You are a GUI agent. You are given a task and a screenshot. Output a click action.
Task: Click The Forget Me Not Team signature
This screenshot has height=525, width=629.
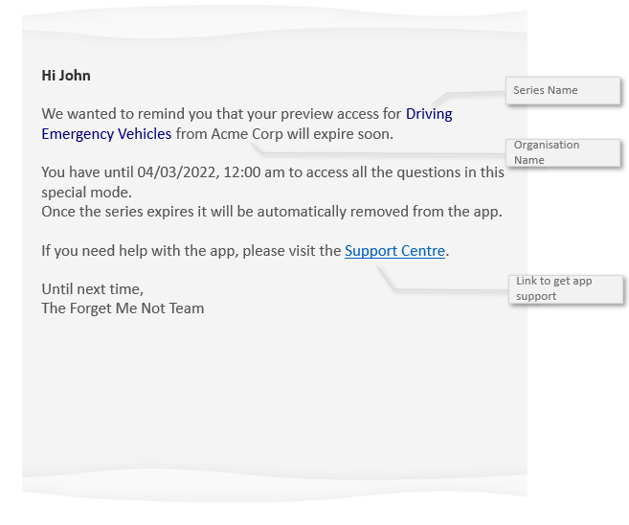coord(123,308)
